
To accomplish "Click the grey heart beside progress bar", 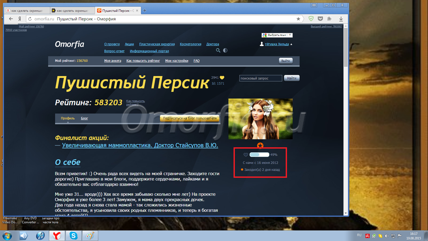I will (246, 155).
